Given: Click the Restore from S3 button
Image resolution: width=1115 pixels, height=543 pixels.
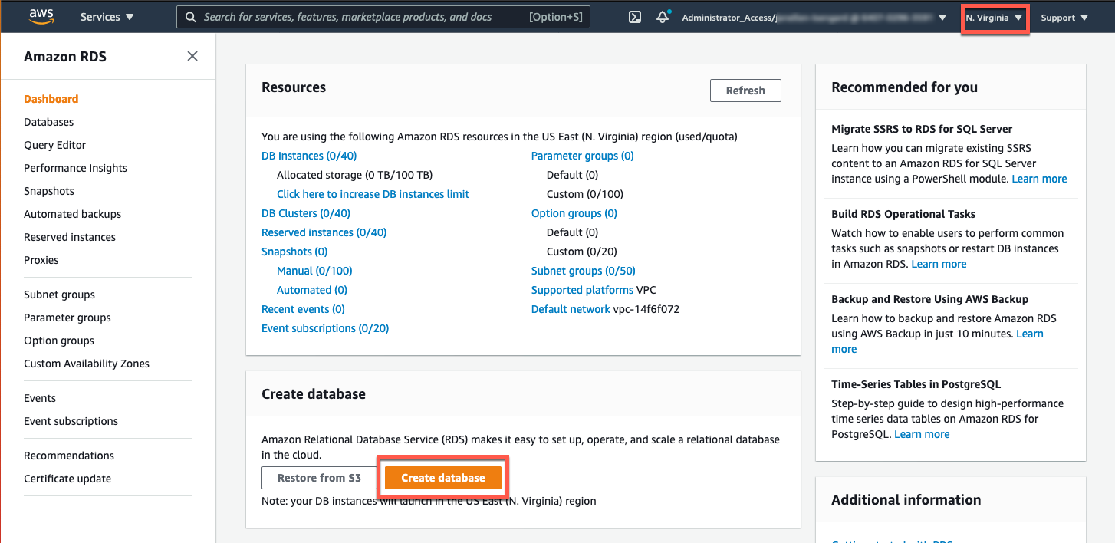Looking at the screenshot, I should coord(319,478).
